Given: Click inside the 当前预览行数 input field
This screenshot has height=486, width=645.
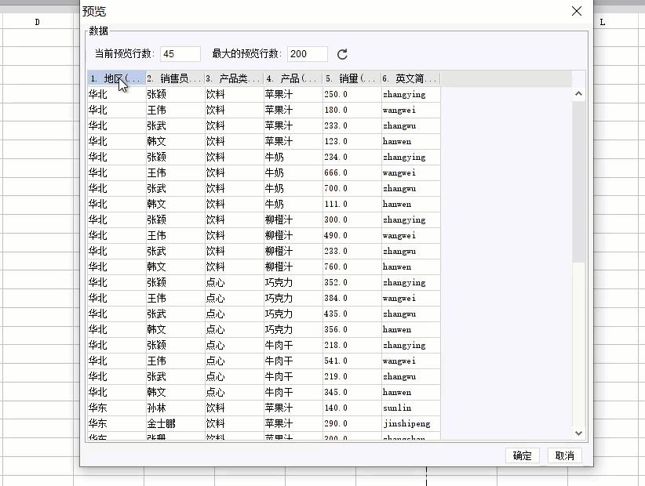Looking at the screenshot, I should (180, 53).
